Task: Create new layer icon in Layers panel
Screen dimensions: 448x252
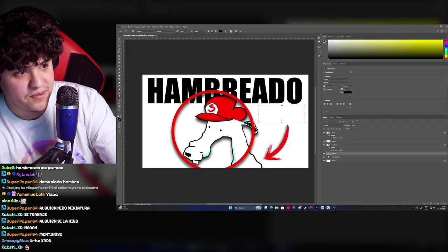Action: tap(442, 204)
